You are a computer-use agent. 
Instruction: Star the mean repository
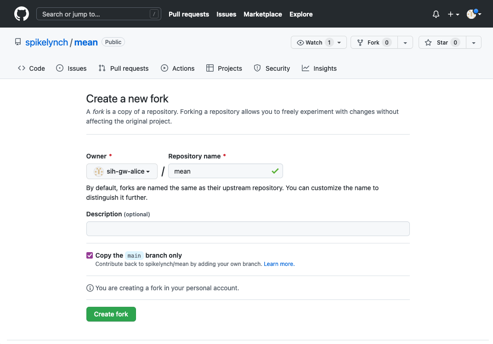coord(442,42)
